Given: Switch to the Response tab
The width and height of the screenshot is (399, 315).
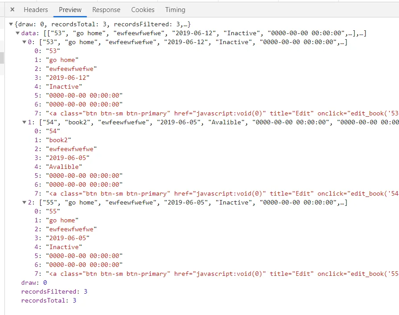Looking at the screenshot, I should click(107, 10).
